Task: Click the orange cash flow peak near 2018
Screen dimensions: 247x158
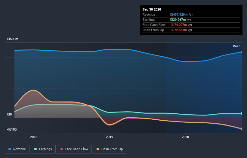Action: pyautogui.click(x=34, y=90)
